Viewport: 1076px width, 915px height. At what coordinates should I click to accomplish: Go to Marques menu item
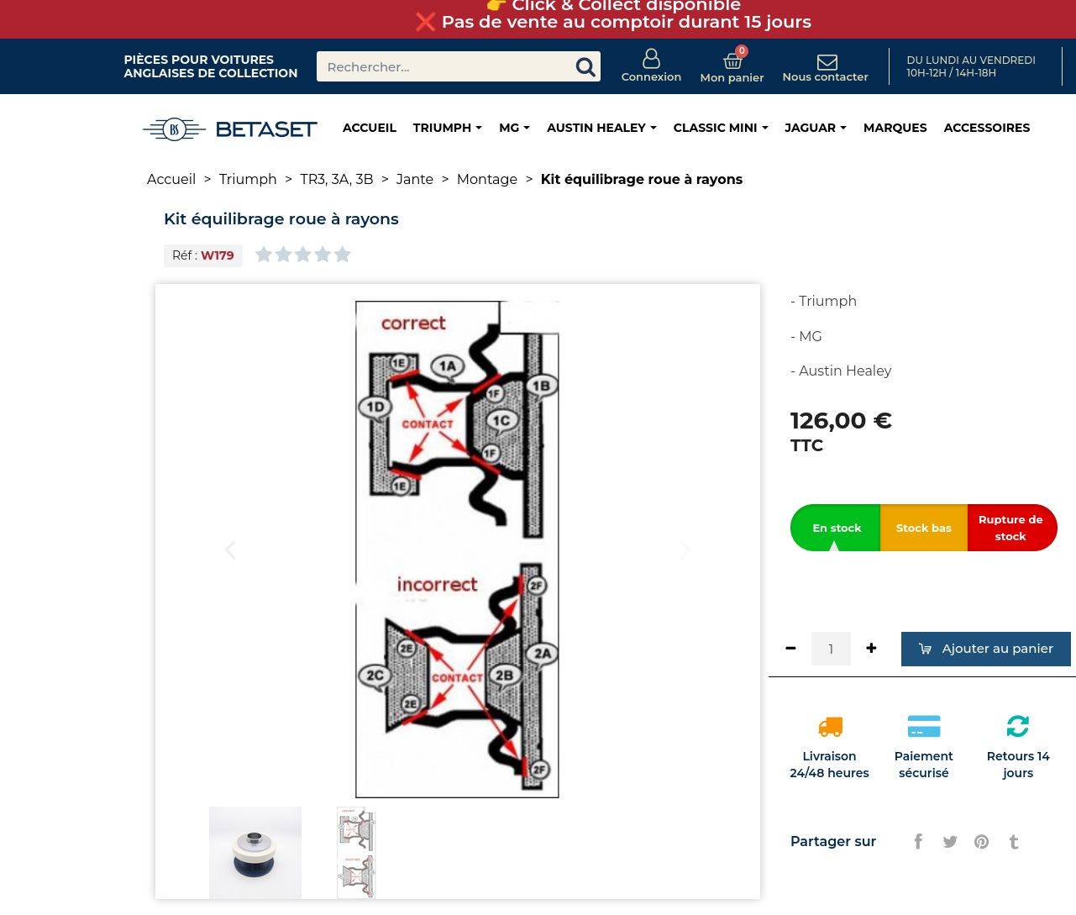click(895, 128)
